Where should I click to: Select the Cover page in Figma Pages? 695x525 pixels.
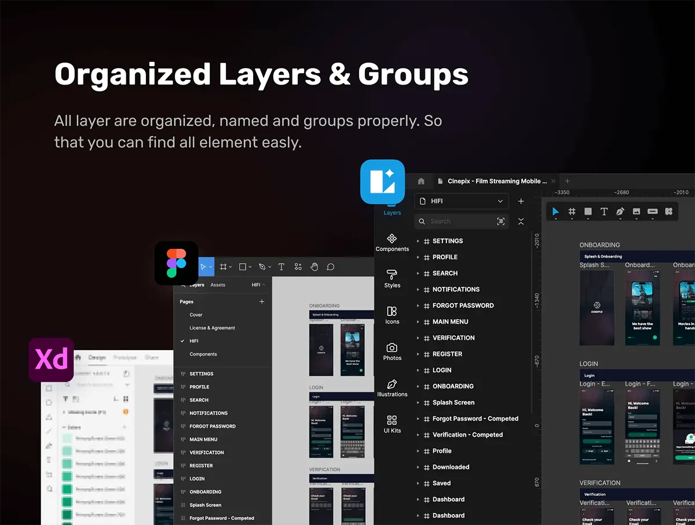pos(196,315)
